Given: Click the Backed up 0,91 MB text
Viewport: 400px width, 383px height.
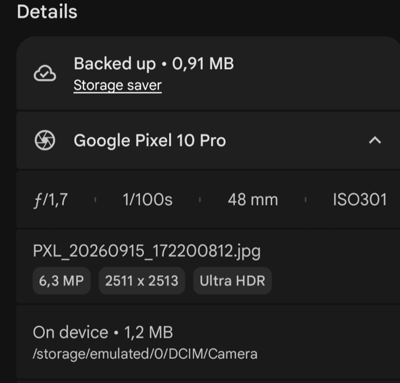Looking at the screenshot, I should [x=154, y=63].
